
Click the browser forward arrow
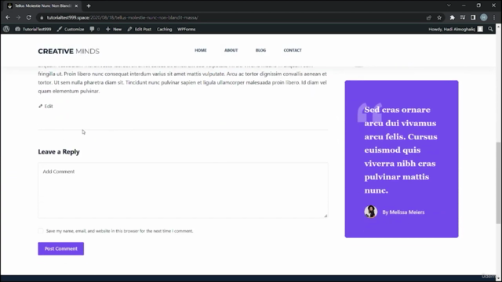click(x=18, y=17)
